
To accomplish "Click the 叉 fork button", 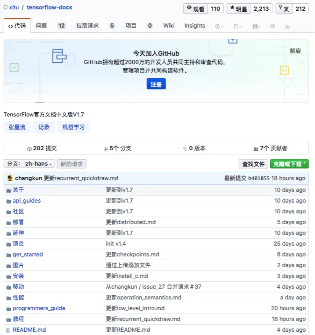I will [x=284, y=8].
